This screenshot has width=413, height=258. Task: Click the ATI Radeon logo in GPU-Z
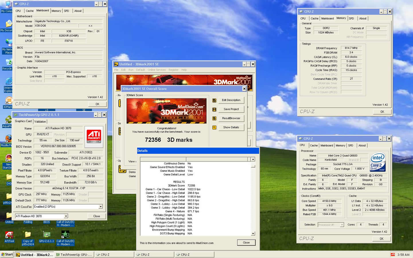pyautogui.click(x=94, y=137)
